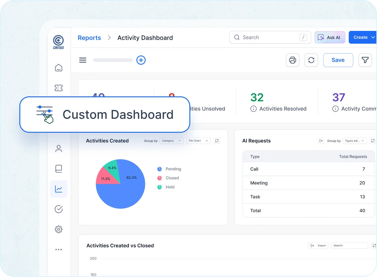Image resolution: width=377 pixels, height=277 pixels.
Task: Click the top Search input field
Action: point(270,37)
